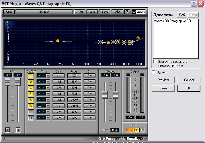Click band 8 Q value 7.0
The height and width of the screenshot is (143, 205).
(x=89, y=118)
